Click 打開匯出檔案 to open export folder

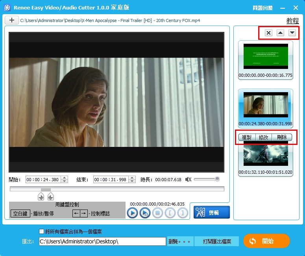pos(217,241)
